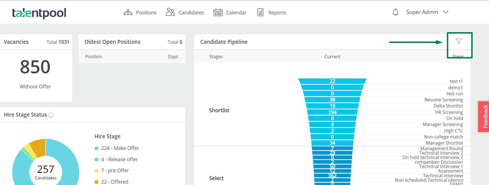Image resolution: width=489 pixels, height=185 pixels.
Task: Open the Reports menu
Action: [x=277, y=12]
